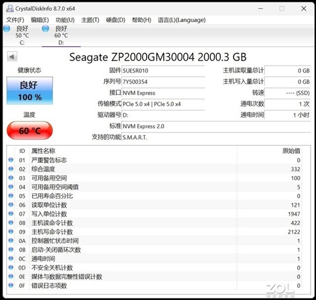Click status dot of row 0D 不安全关机计数
This screenshot has width=316, height=300.
pos(11,267)
